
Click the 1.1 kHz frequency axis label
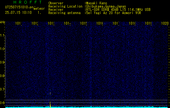pos(2,35)
